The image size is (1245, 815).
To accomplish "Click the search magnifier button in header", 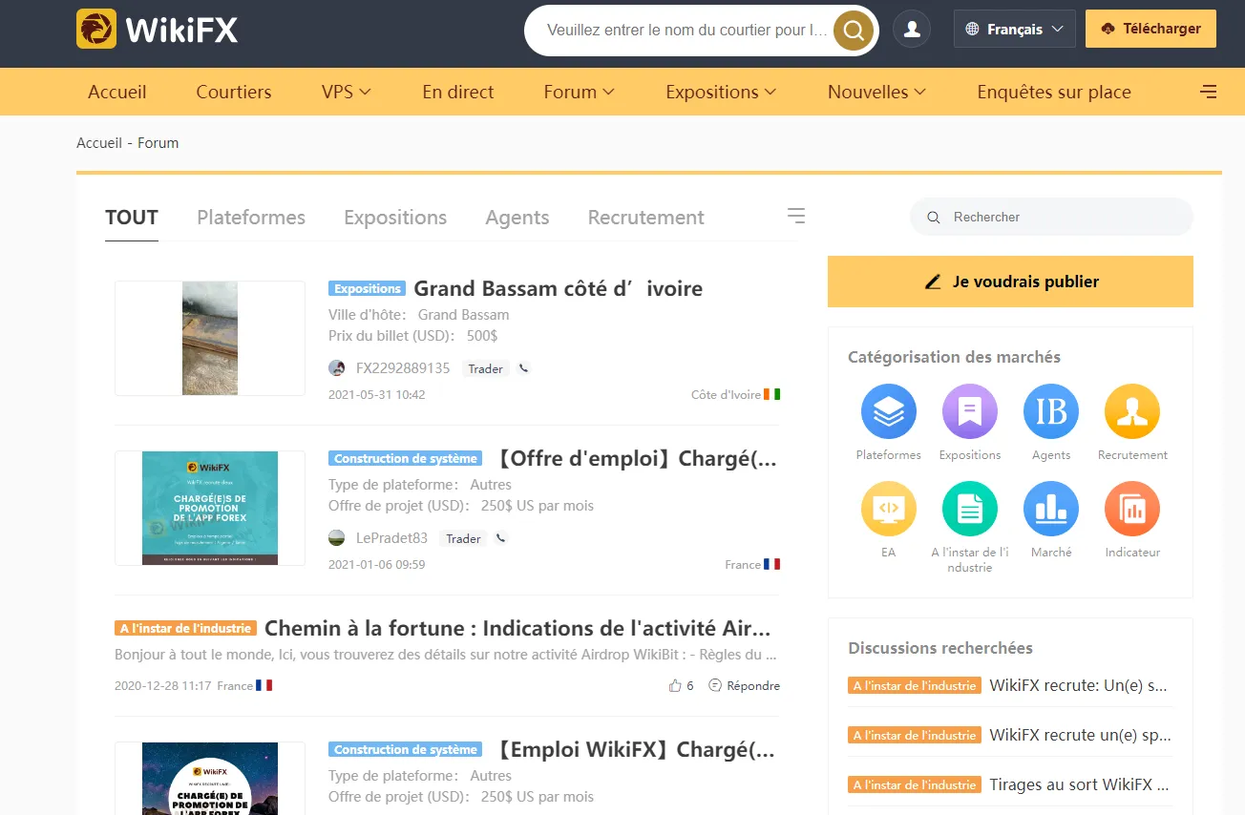I will point(854,31).
